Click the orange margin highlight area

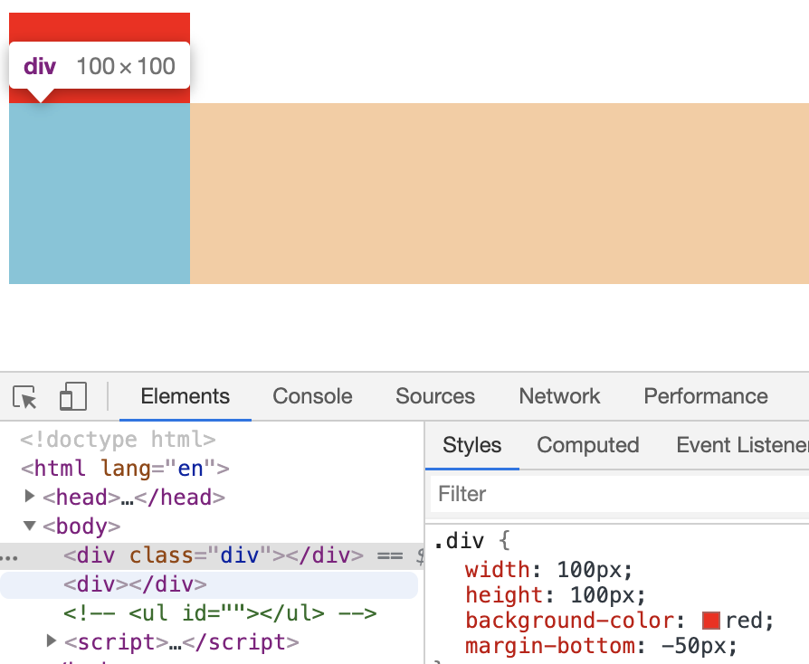pos(500,194)
